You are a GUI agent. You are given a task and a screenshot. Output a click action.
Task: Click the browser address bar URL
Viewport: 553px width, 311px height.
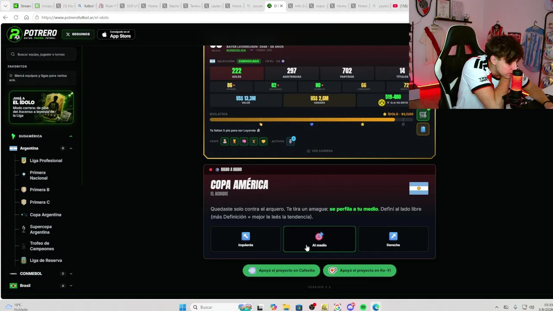[75, 17]
